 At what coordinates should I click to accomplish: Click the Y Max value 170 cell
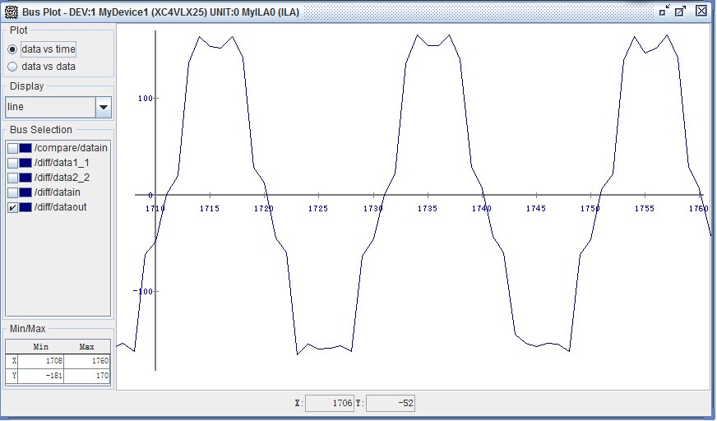87,376
